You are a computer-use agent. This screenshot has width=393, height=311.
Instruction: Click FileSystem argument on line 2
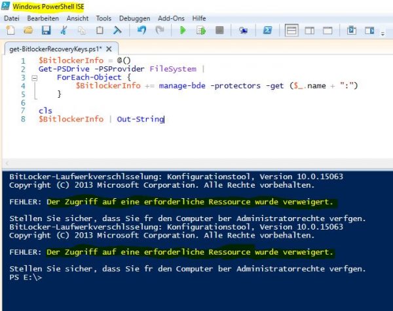point(173,69)
